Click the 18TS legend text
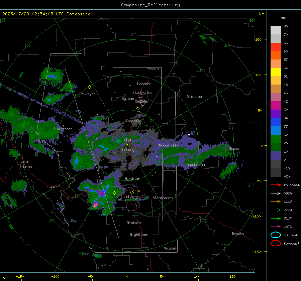 (288, 227)
